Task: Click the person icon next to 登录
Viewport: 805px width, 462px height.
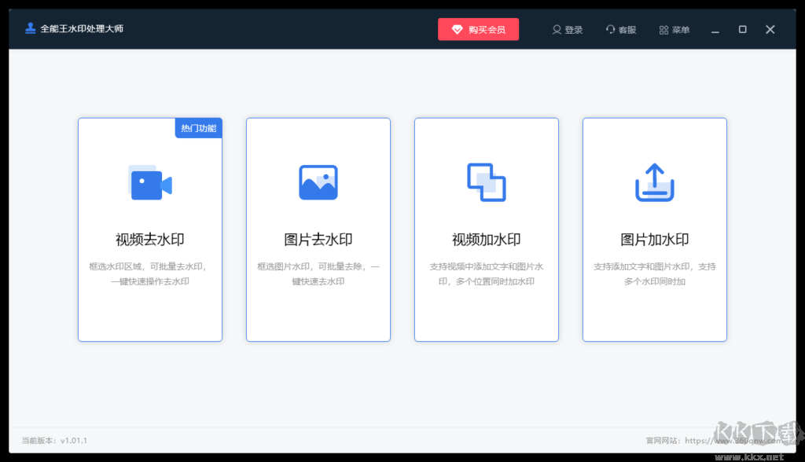Action: [556, 29]
